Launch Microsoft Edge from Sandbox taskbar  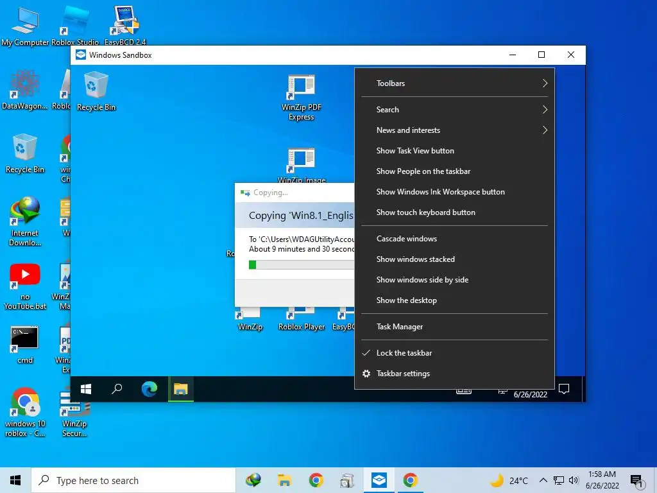point(149,389)
